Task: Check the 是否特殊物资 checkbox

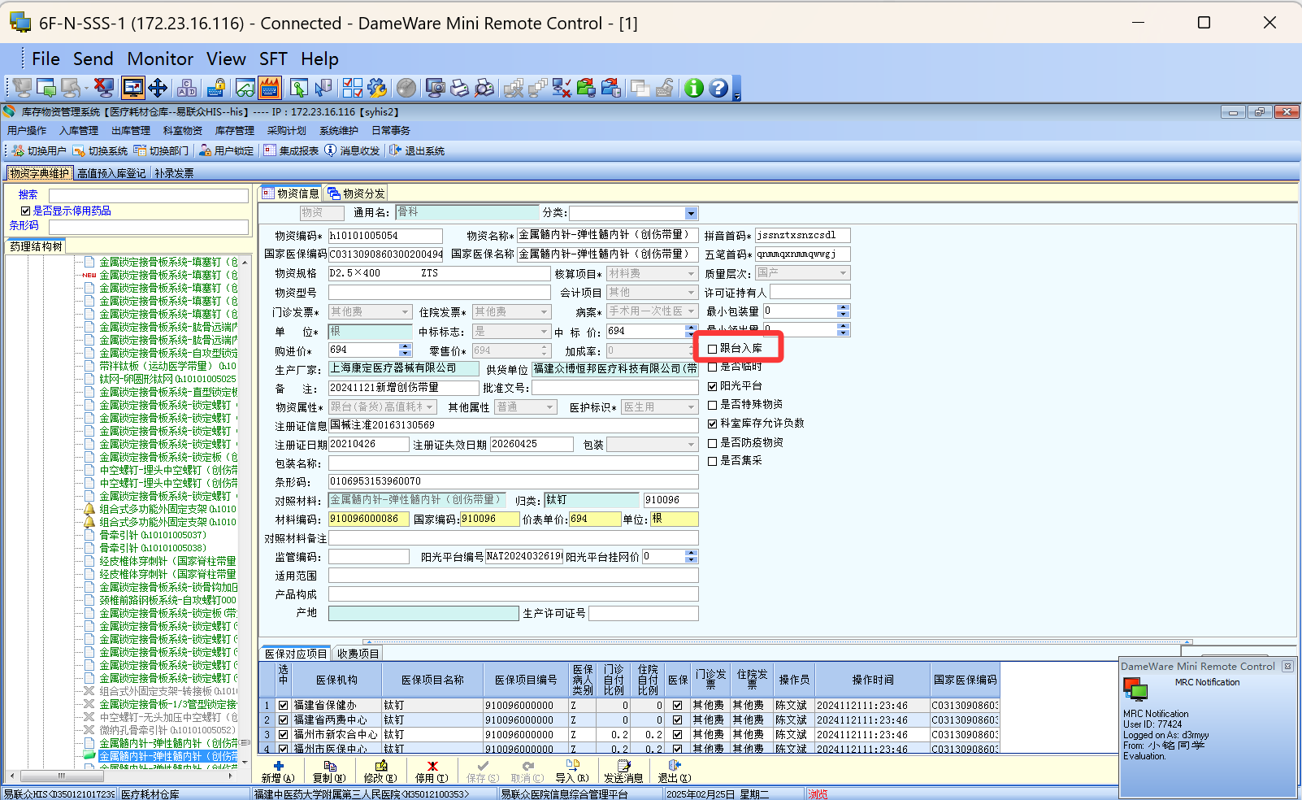Action: pyautogui.click(x=713, y=405)
